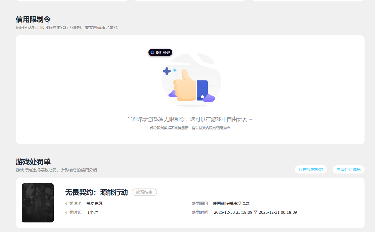Click the 信用分达标 subtitle text
Viewport: 375px width, 232px height.
[67, 28]
